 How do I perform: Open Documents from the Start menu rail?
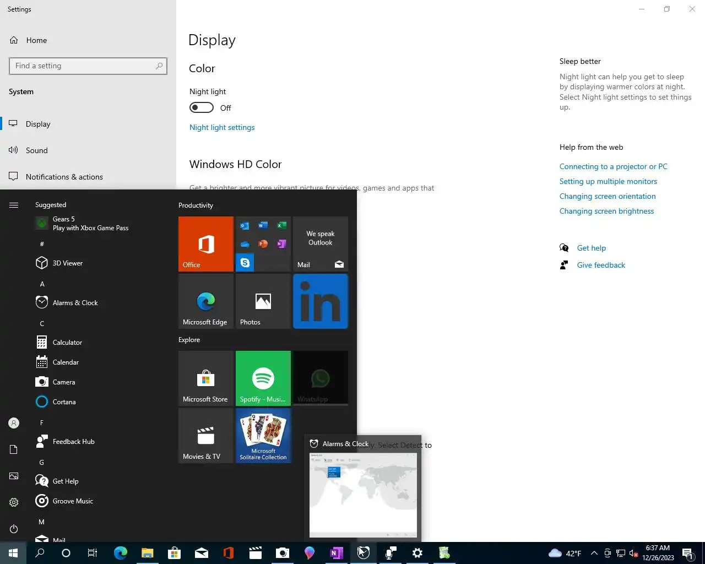[14, 449]
